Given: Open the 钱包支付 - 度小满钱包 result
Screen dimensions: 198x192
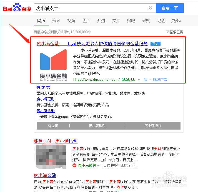Looking at the screenshot, I should 56,141.
